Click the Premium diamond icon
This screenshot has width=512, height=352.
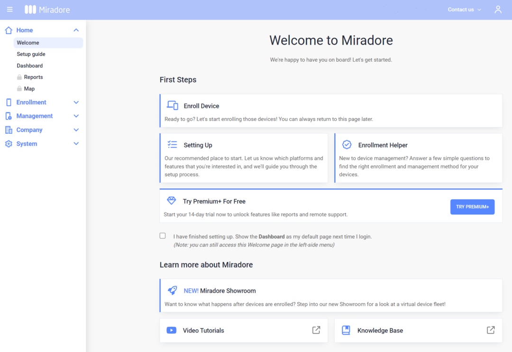[x=171, y=200]
